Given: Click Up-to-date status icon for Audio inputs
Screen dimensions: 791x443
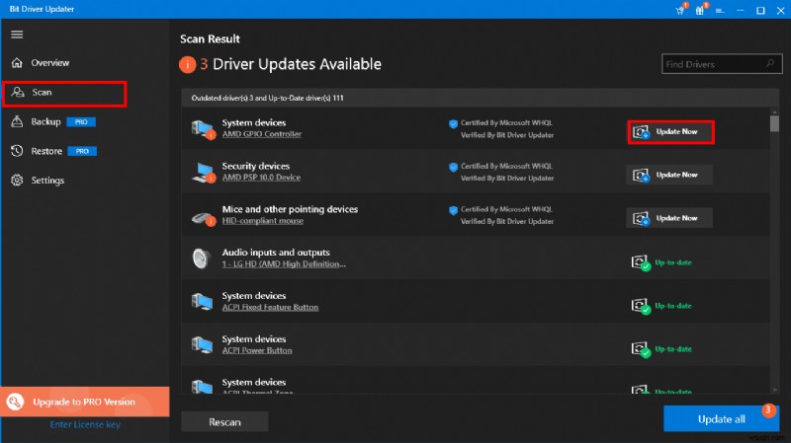Looking at the screenshot, I should (x=641, y=262).
